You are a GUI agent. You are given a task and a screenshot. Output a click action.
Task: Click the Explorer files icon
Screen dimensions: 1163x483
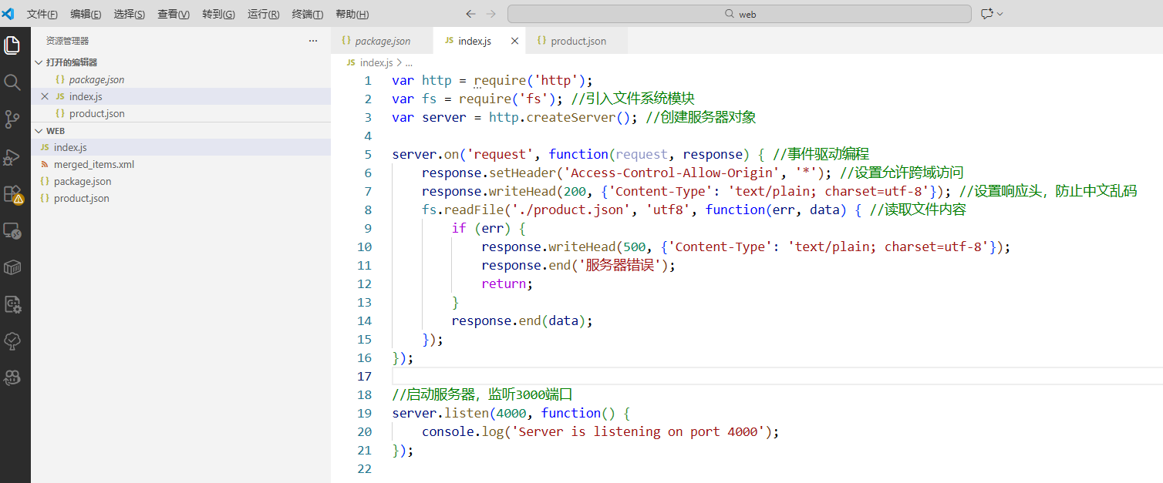point(12,45)
